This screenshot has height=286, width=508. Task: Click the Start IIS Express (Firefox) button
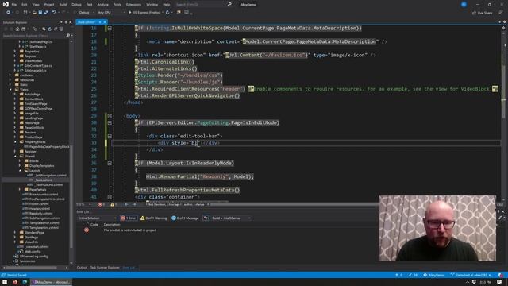tap(144, 13)
